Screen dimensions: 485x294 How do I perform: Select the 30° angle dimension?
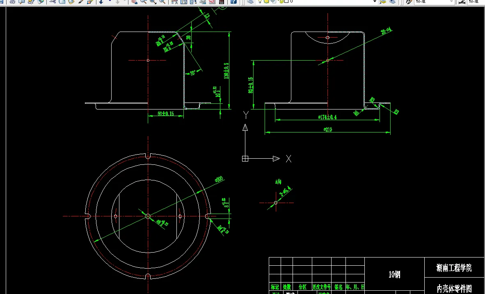tap(193, 73)
